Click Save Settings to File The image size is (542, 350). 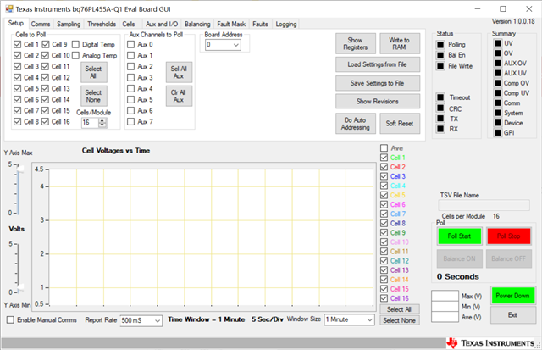coord(378,83)
